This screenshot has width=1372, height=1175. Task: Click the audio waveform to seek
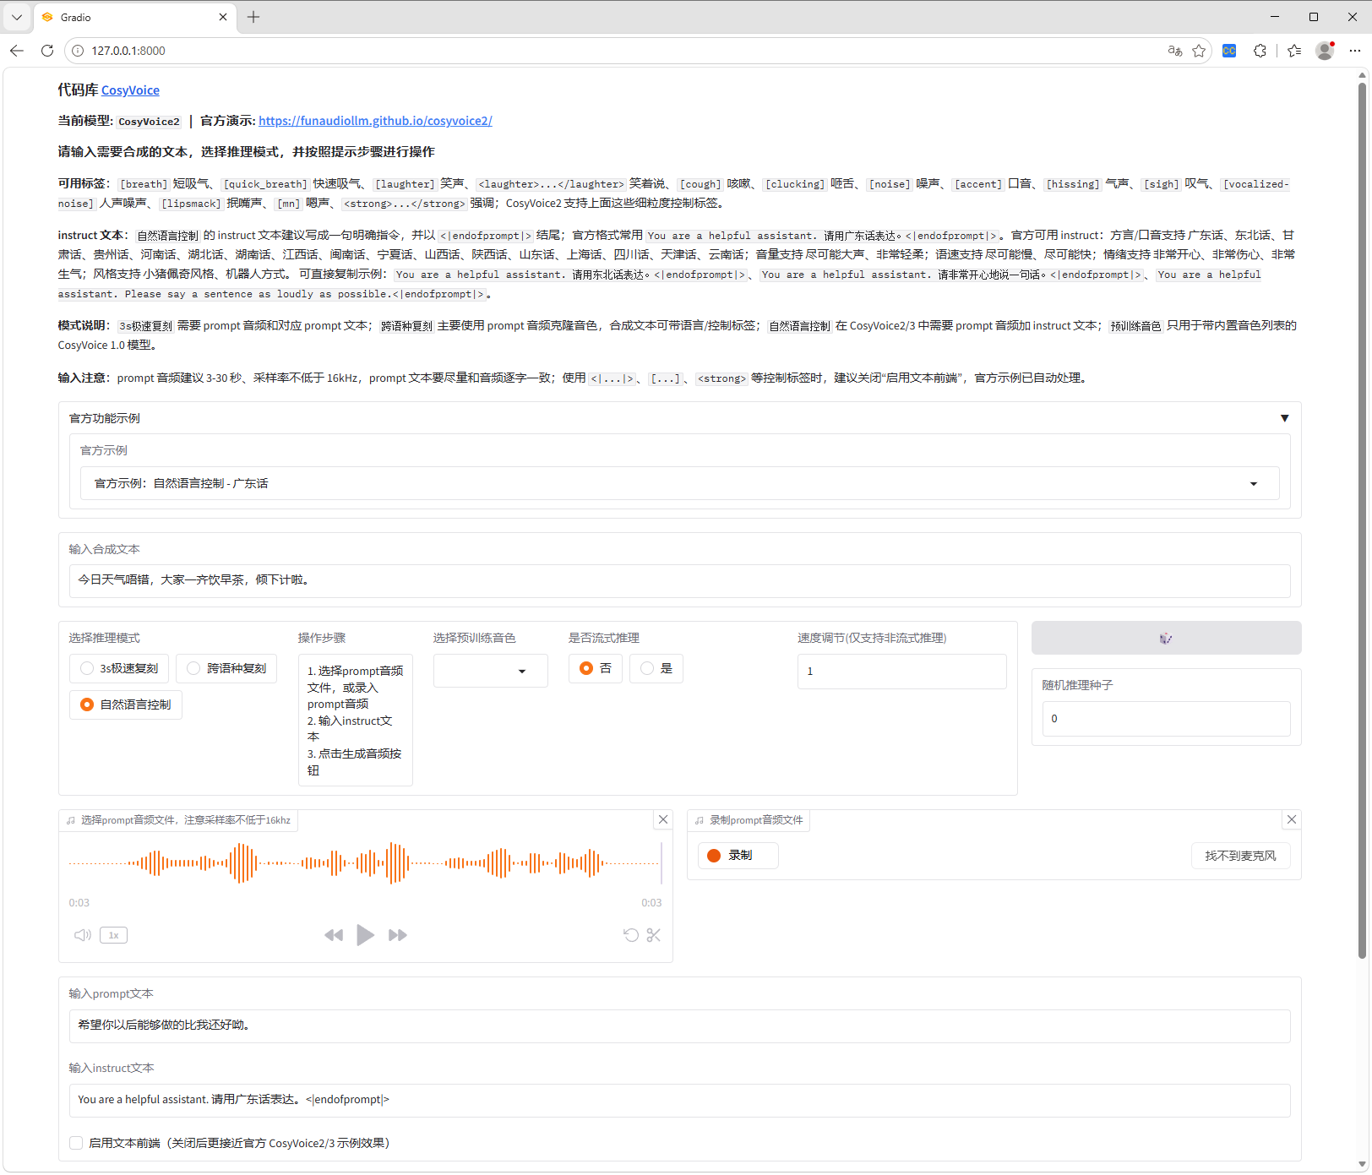point(365,863)
